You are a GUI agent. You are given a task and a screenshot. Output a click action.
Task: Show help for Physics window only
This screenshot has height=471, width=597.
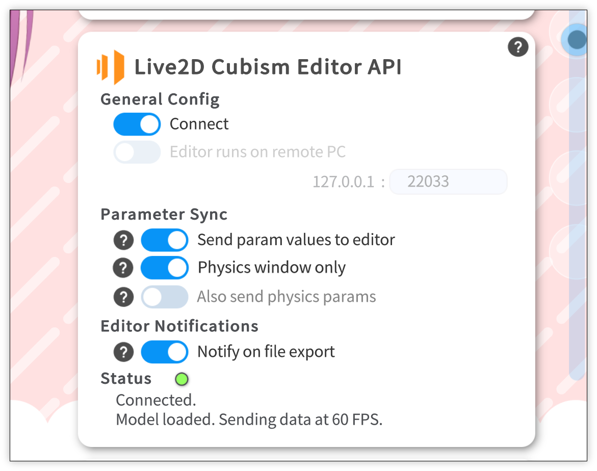[123, 268]
